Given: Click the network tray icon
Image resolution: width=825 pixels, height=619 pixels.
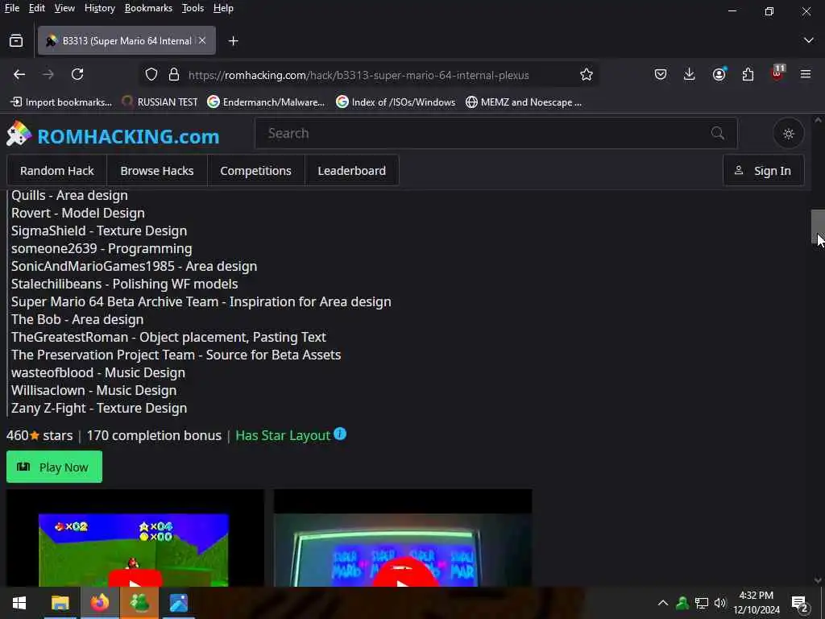Looking at the screenshot, I should [x=702, y=603].
